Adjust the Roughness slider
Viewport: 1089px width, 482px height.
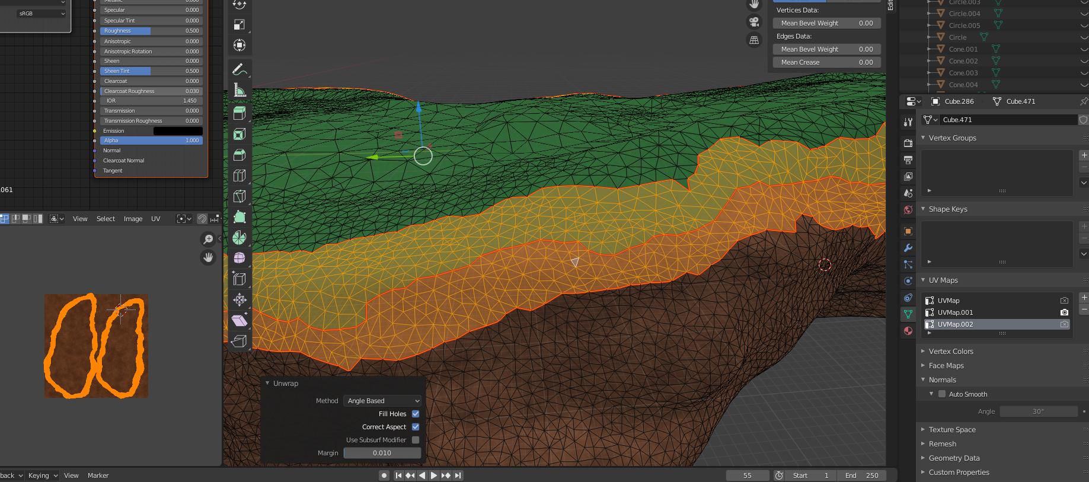tap(151, 31)
